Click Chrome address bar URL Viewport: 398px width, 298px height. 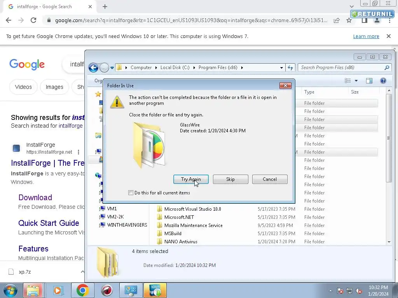click(x=191, y=20)
